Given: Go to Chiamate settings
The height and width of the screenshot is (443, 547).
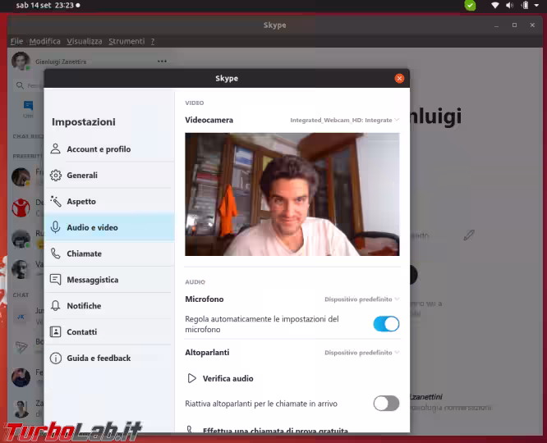Looking at the screenshot, I should coord(109,253).
